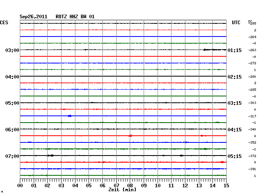The height and width of the screenshot is (196, 258).
Task: Select the DC offset value -352
Action: coord(252,142)
